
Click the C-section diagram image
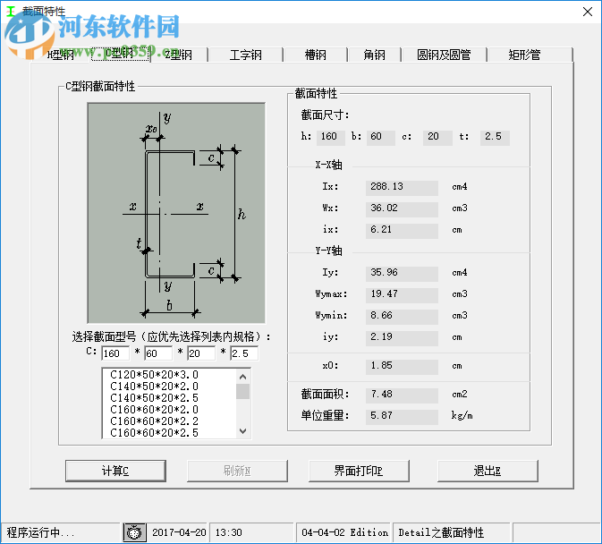pos(176,213)
